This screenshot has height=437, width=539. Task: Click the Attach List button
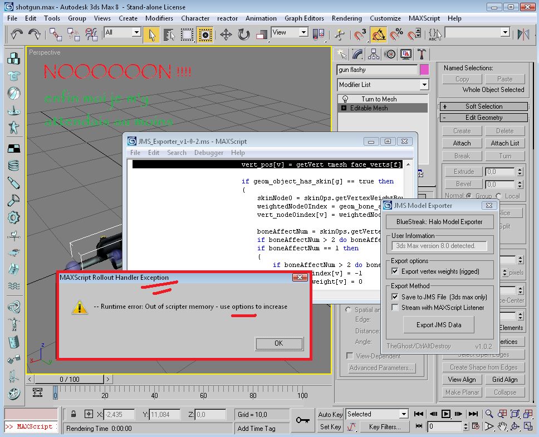click(504, 143)
